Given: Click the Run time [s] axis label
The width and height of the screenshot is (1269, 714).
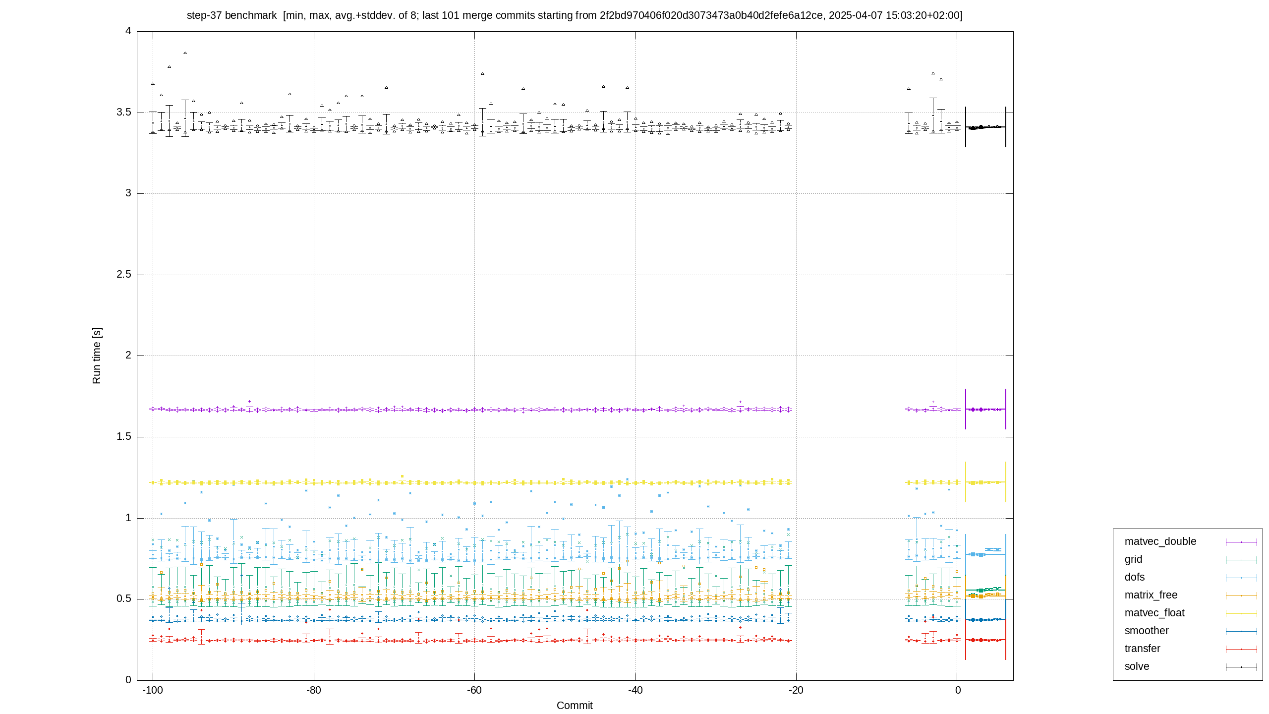Looking at the screenshot, I should 97,356.
